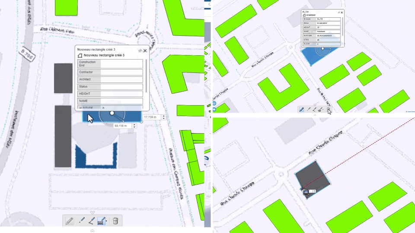Screen dimensions: 415x233
Task: Click the trash icon in top-right map toolbar
Action: pyautogui.click(x=329, y=109)
